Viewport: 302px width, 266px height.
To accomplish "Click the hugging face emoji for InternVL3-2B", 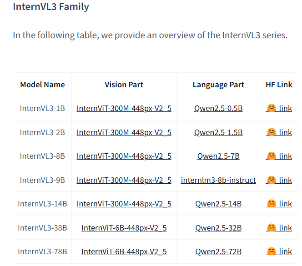I will point(272,132).
